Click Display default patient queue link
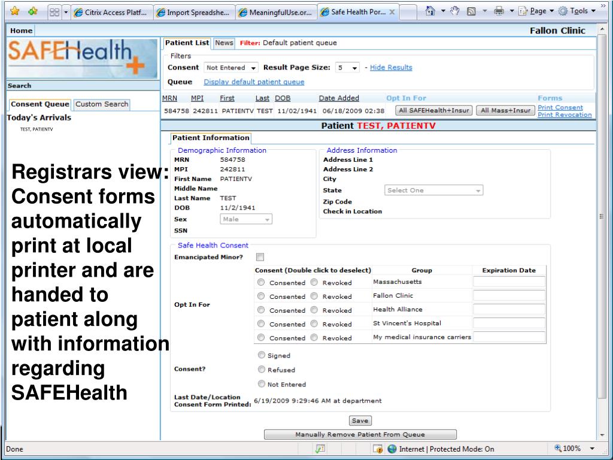The height and width of the screenshot is (460, 613). coord(254,81)
